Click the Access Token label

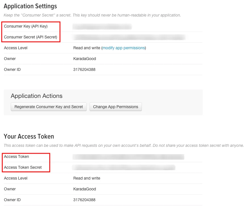[16, 156]
